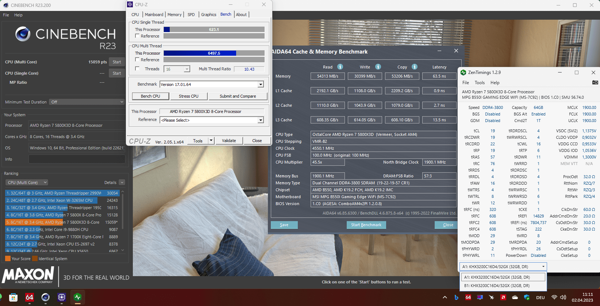This screenshot has height=306, width=600.
Task: Click Cinebench icon in taskbar
Action: pyautogui.click(x=46, y=297)
